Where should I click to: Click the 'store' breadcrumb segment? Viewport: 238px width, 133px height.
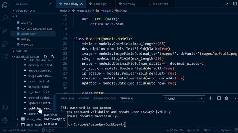(63, 11)
